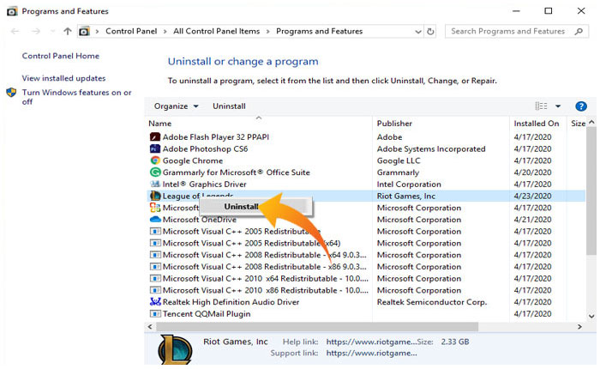Click the Adobe Flash Player program icon
600x369 pixels.
coord(155,136)
